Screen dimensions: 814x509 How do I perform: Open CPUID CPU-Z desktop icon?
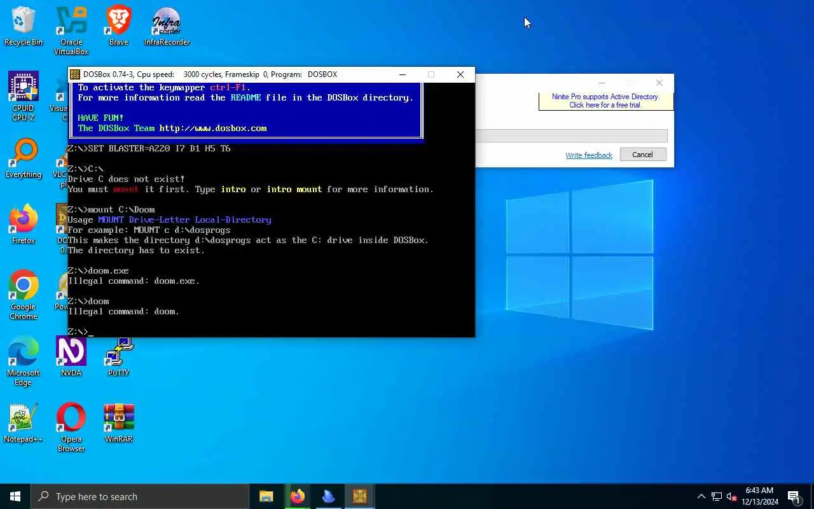click(24, 97)
